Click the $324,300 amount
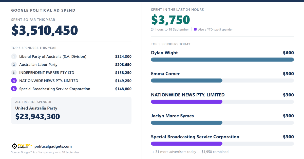The height and width of the screenshot is (159, 304). click(x=123, y=57)
